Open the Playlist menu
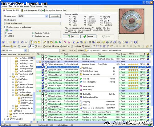This screenshot has width=154, height=127. point(27,6)
